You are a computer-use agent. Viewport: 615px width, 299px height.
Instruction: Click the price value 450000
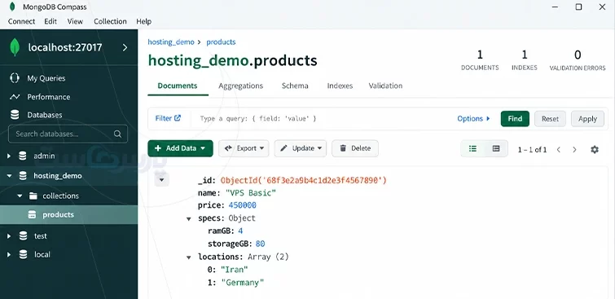(x=243, y=205)
